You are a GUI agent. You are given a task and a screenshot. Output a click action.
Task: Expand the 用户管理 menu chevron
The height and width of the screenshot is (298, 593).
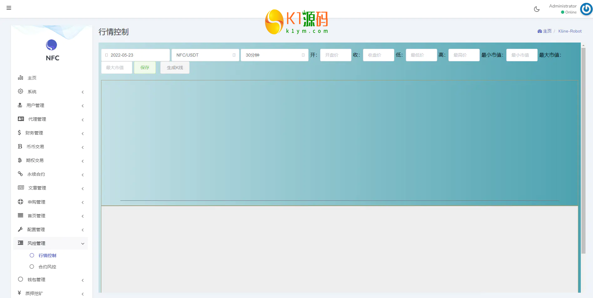83,106
